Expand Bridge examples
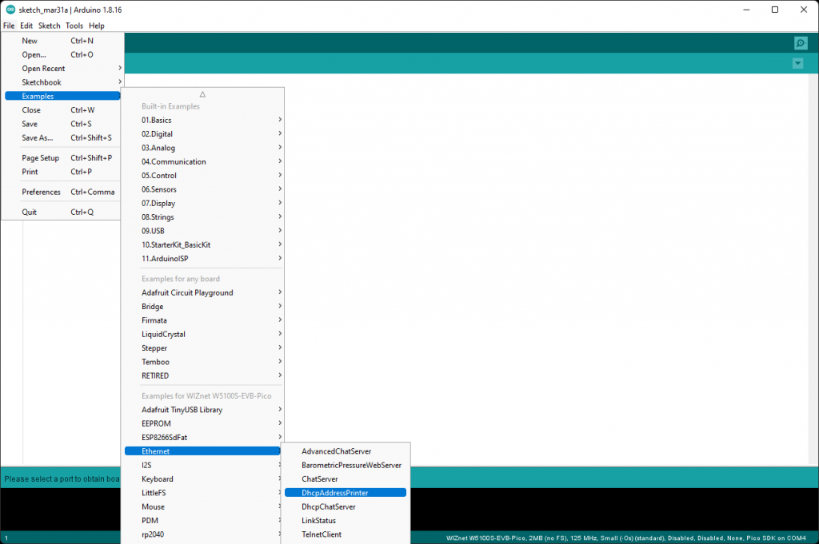Viewport: 819px width, 544px height. [204, 307]
